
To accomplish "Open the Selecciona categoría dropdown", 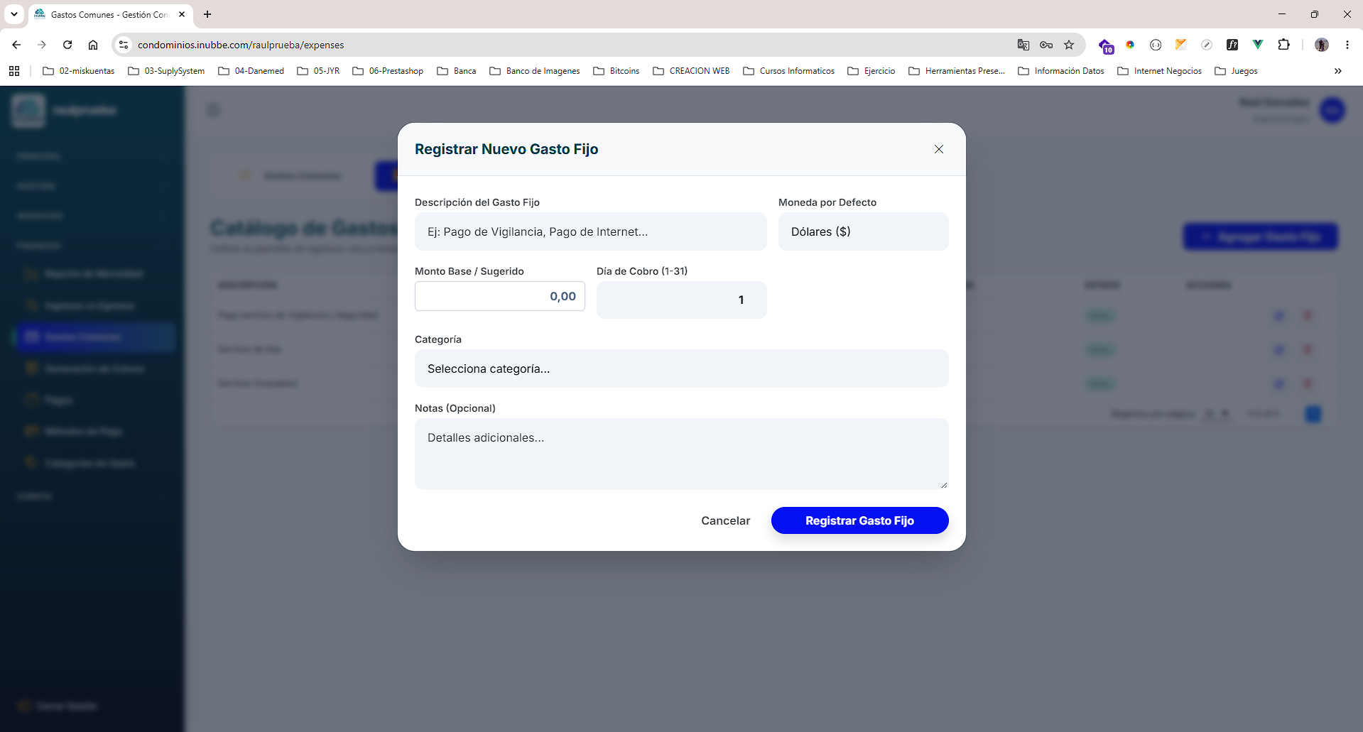I will (x=681, y=368).
